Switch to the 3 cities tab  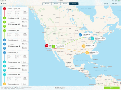tap(56, 4)
